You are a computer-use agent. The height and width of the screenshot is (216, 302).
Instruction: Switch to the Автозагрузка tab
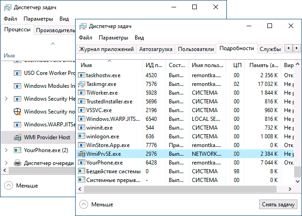156,49
